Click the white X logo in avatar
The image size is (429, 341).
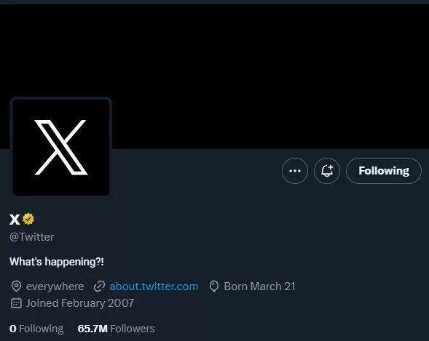coord(61,147)
